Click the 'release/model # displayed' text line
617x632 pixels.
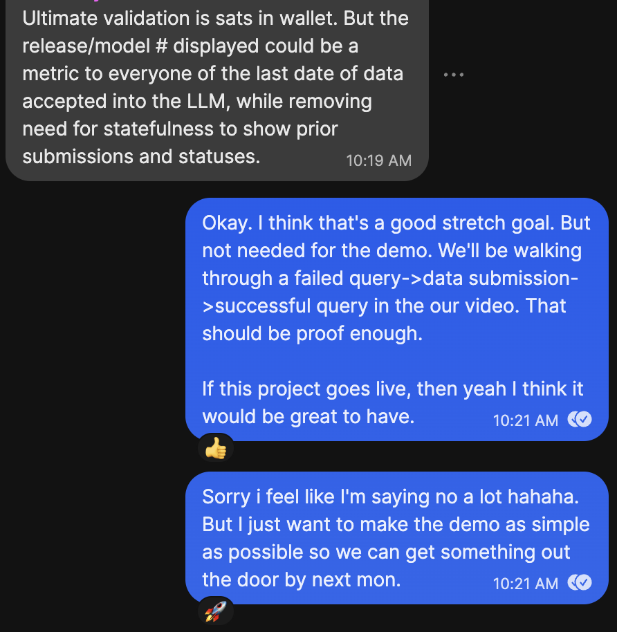click(190, 46)
